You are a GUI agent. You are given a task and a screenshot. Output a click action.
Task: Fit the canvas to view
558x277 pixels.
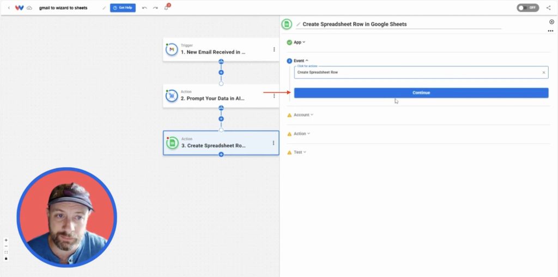6,252
